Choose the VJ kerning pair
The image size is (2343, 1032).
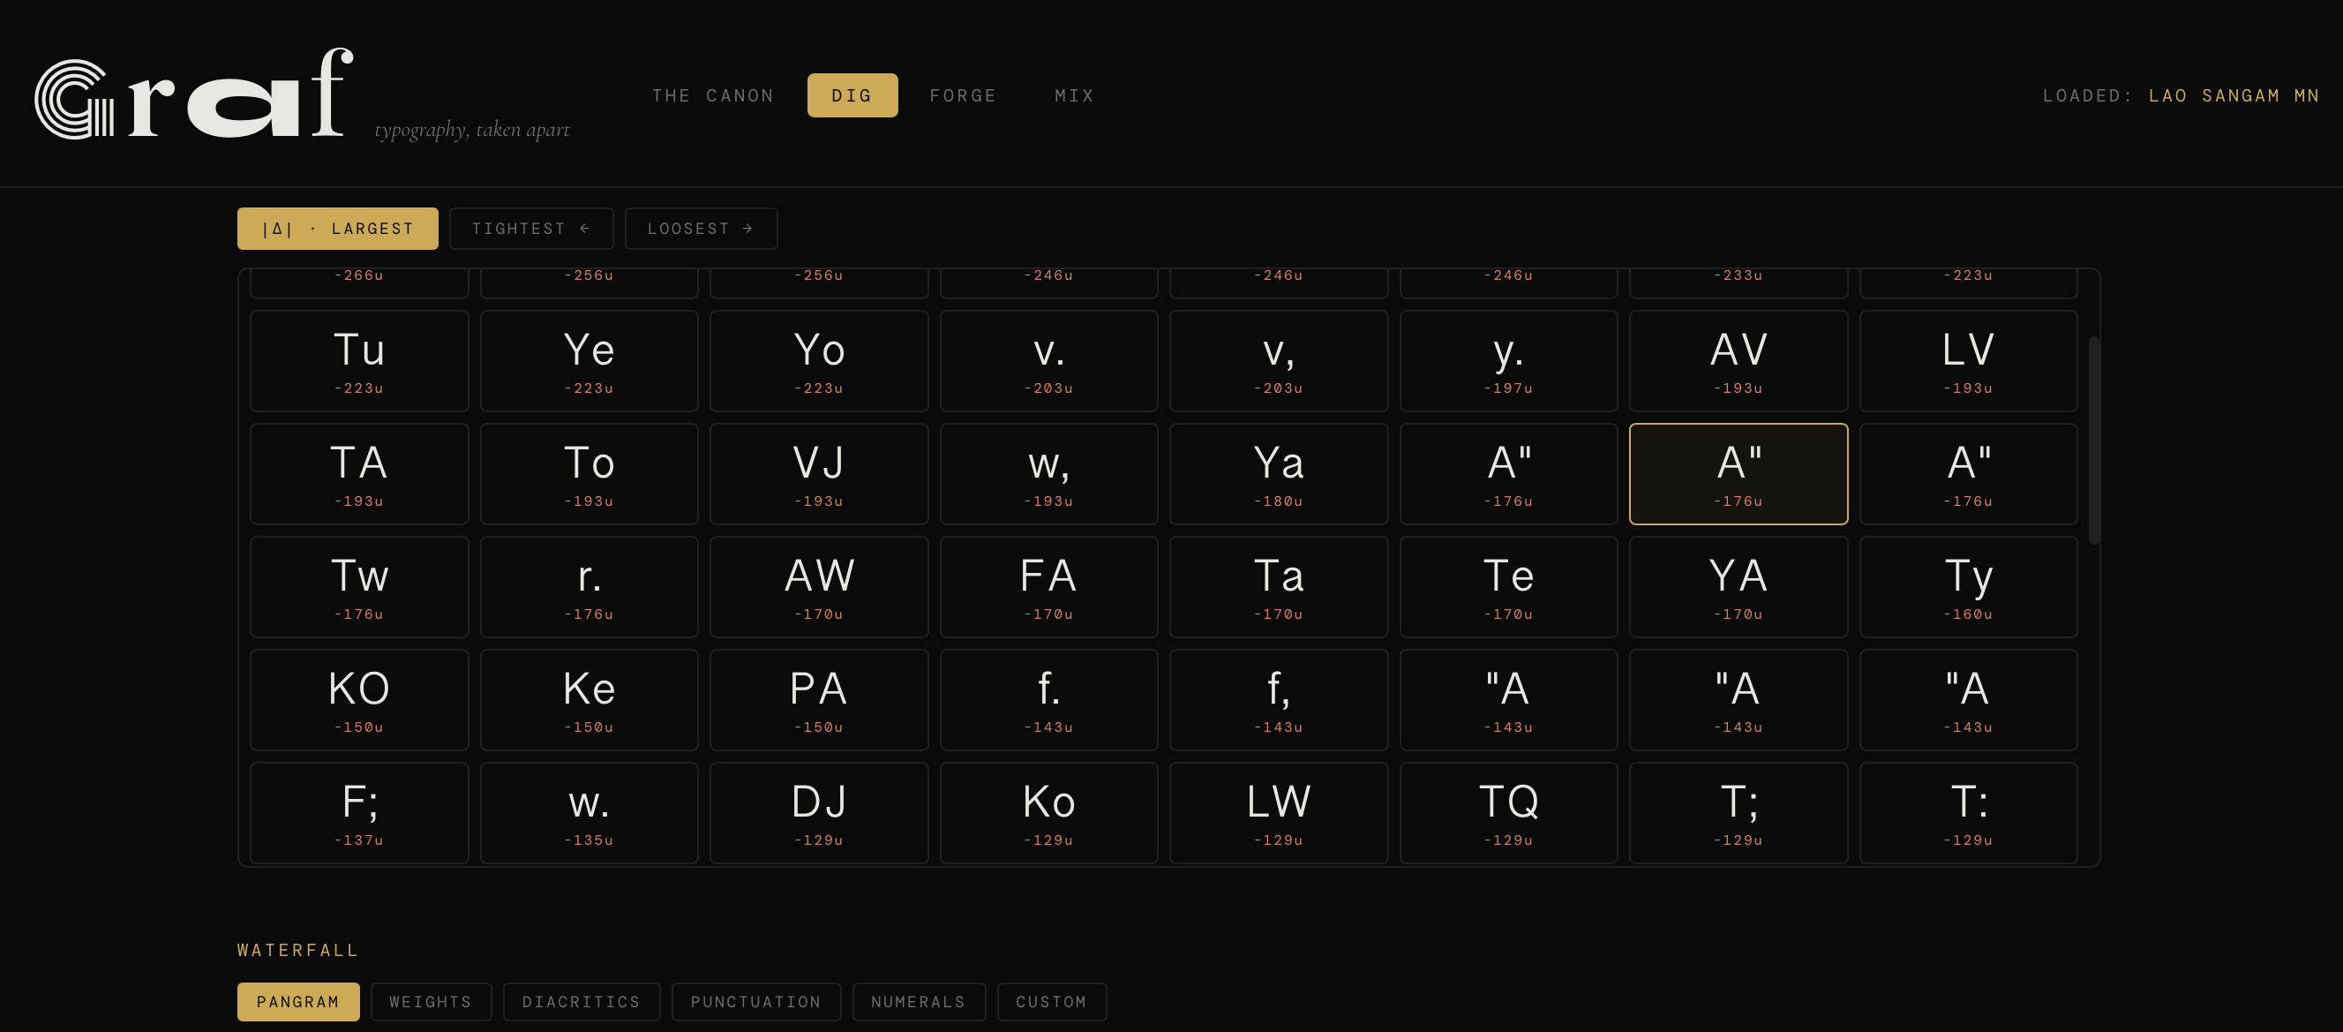818,474
